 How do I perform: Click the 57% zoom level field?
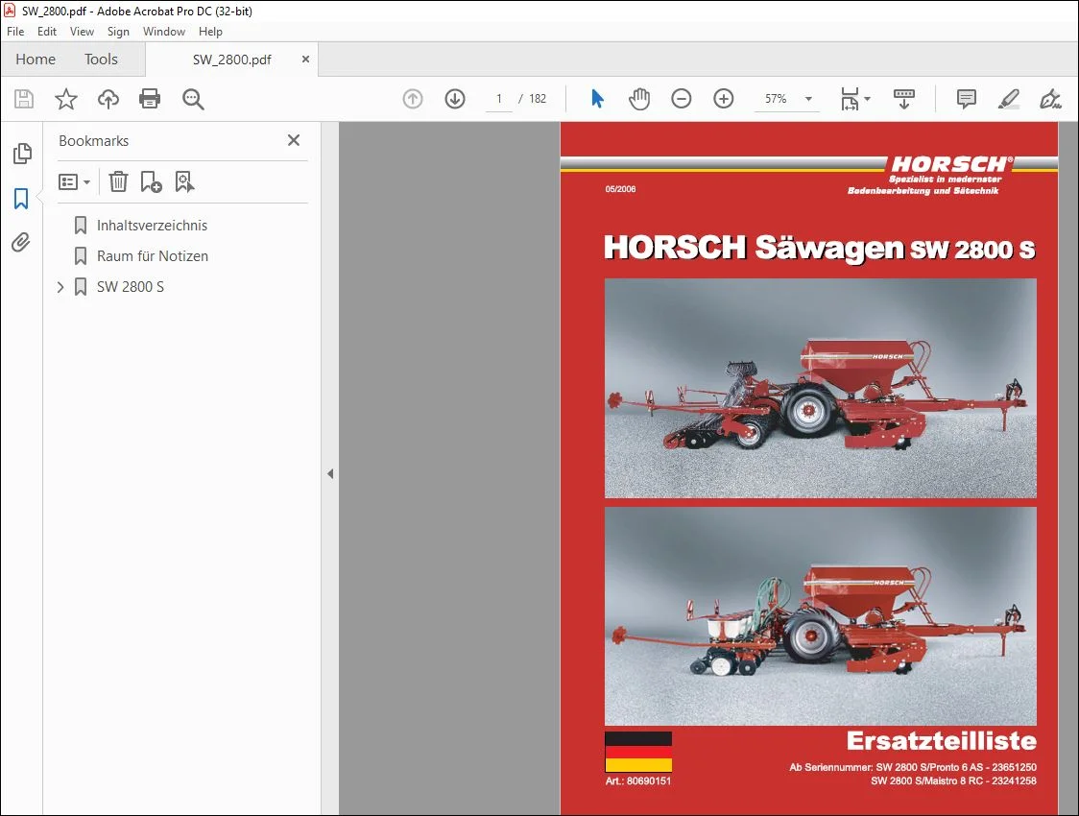pyautogui.click(x=777, y=99)
